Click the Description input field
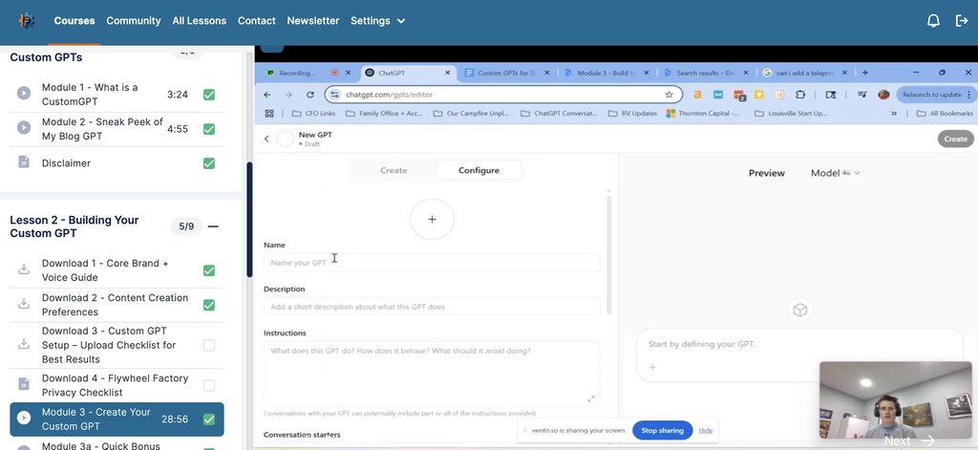Image resolution: width=978 pixels, height=450 pixels. 432,307
